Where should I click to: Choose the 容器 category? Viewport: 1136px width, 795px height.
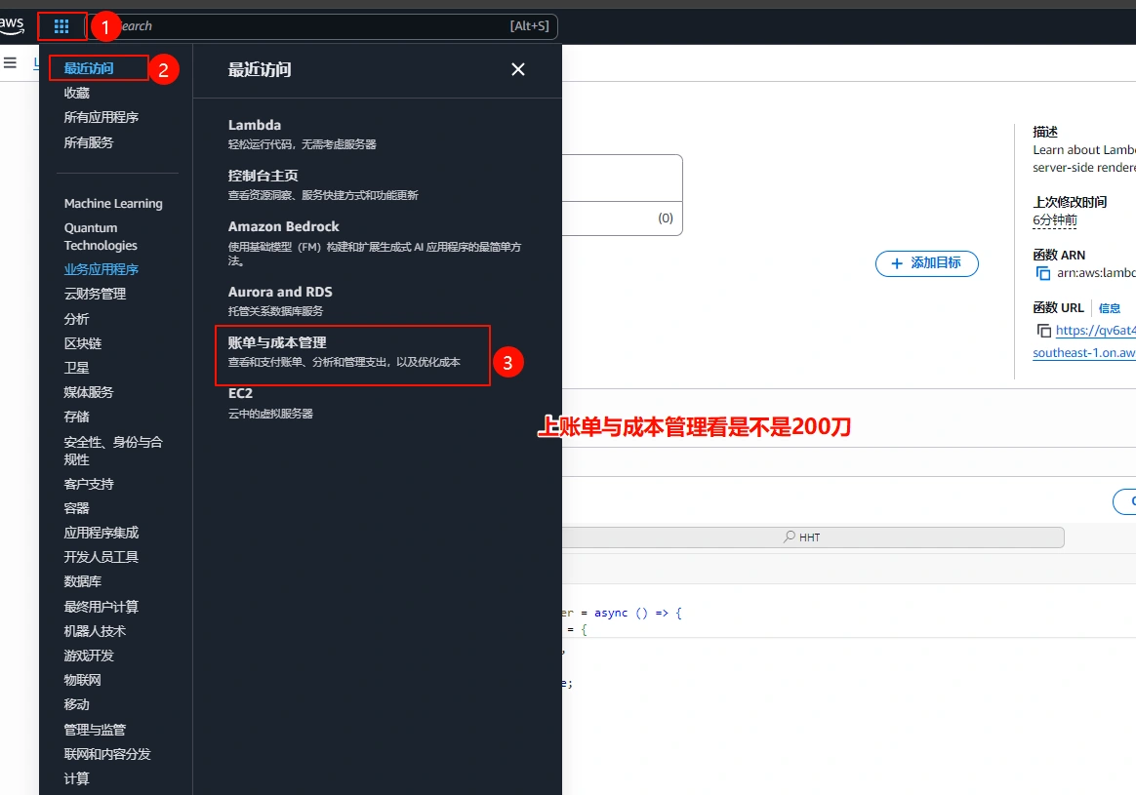tap(77, 508)
